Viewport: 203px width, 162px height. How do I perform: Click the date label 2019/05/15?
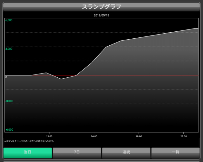101,15
